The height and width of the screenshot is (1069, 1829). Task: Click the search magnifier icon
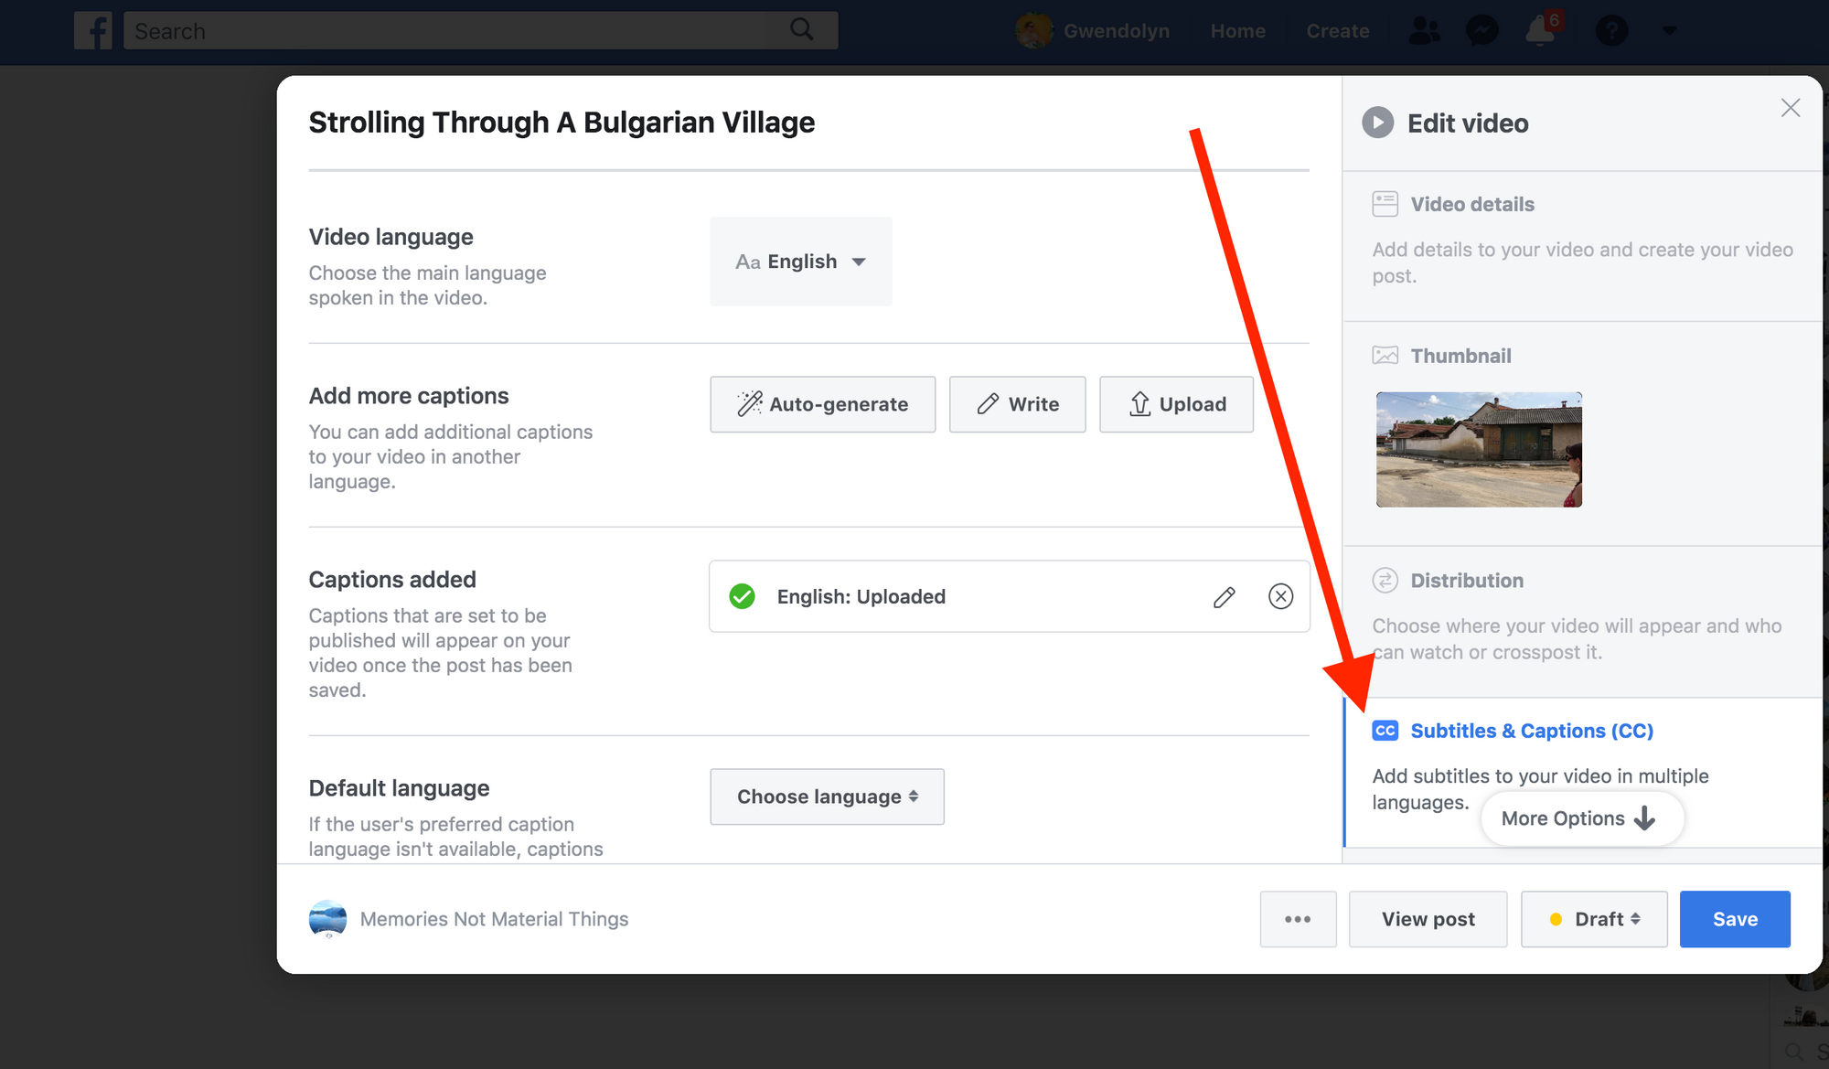(801, 30)
